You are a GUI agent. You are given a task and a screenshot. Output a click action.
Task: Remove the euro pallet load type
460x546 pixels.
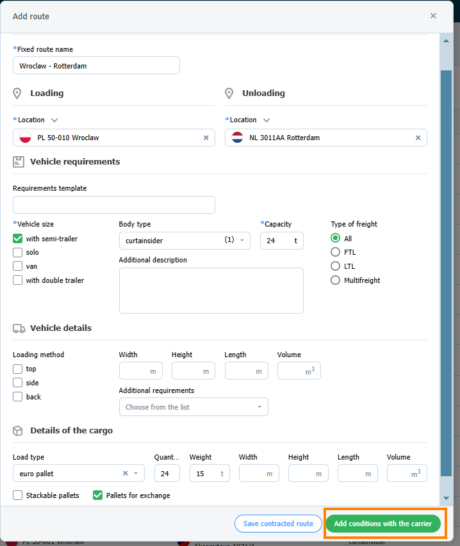tap(126, 474)
